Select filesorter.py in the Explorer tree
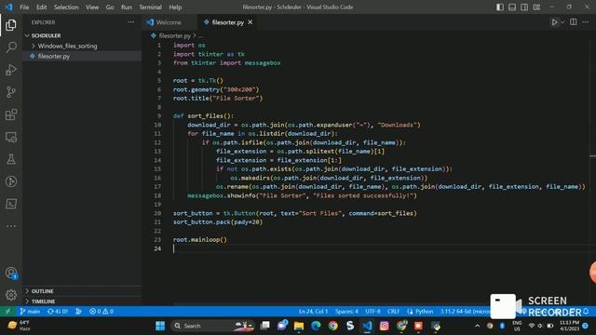This screenshot has width=596, height=335. tap(82, 56)
